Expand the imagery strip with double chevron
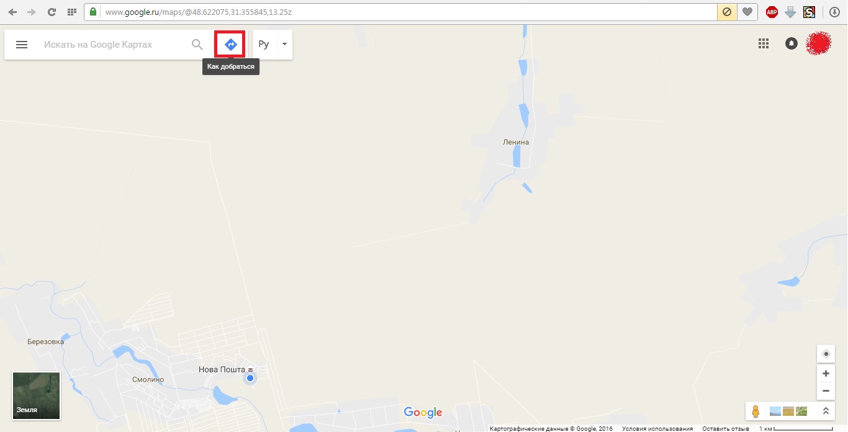Image resolution: width=848 pixels, height=432 pixels. point(826,411)
